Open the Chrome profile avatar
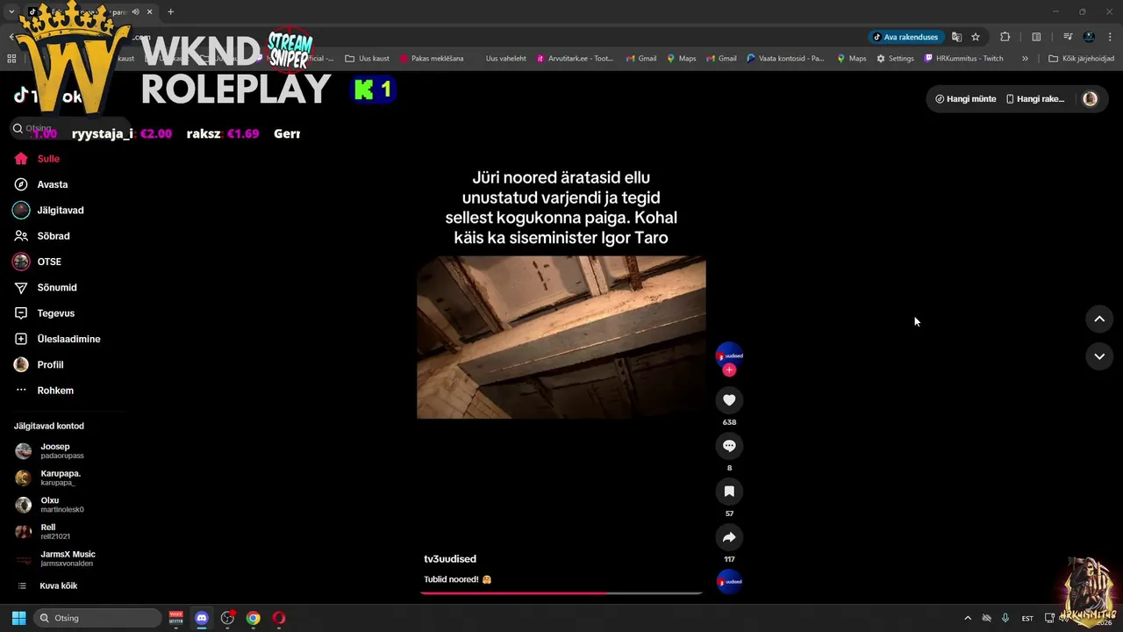1123x632 pixels. point(1089,37)
